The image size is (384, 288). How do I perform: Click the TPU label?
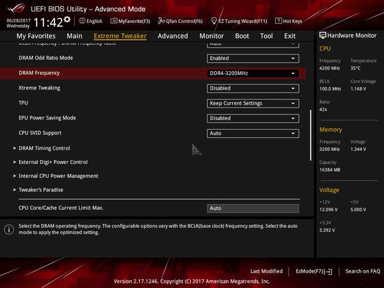pyautogui.click(x=23, y=103)
